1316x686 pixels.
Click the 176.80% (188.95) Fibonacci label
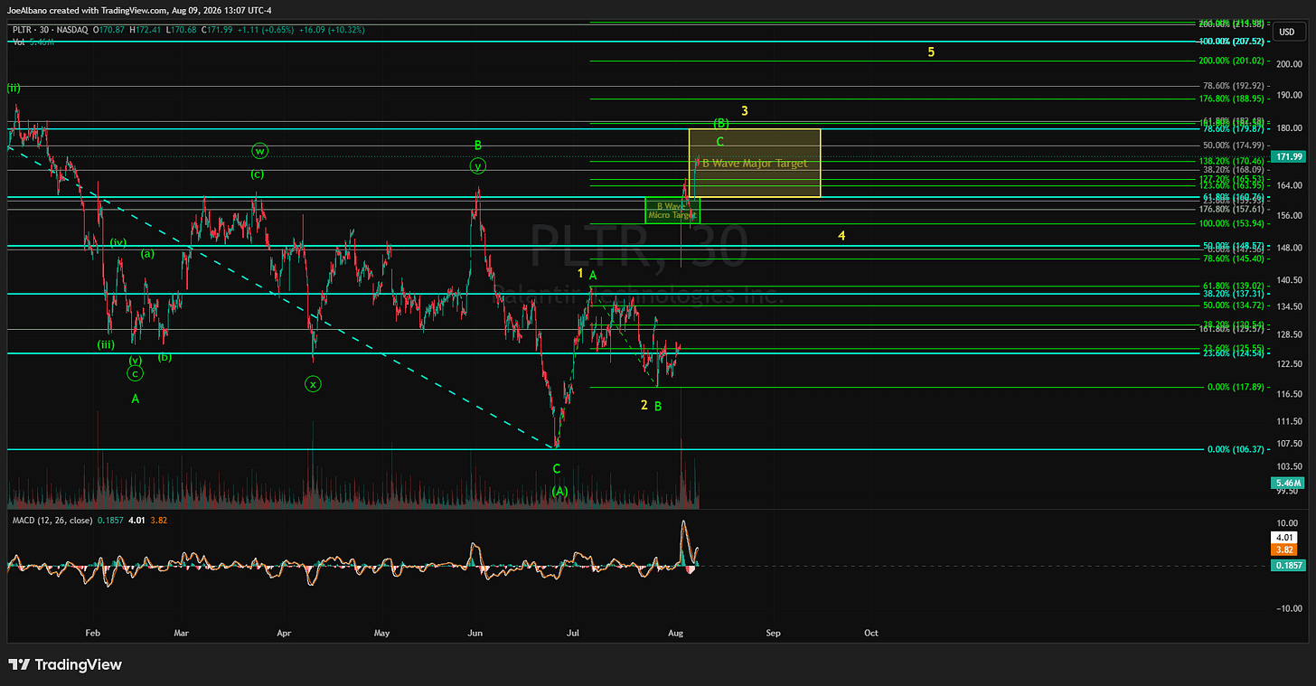pyautogui.click(x=1229, y=99)
